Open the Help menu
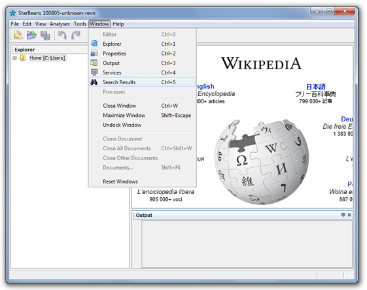This screenshot has width=367, height=290. point(118,24)
